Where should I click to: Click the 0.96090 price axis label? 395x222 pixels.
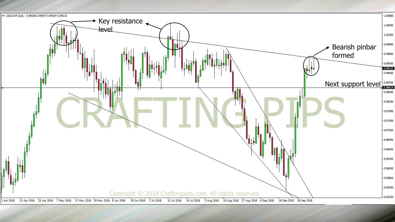click(388, 169)
